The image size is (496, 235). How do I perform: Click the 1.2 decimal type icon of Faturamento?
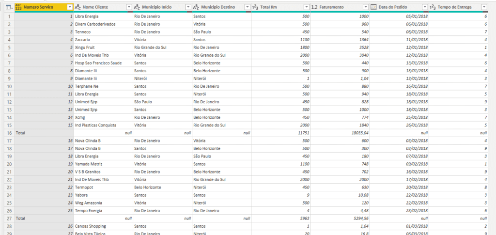[314, 7]
